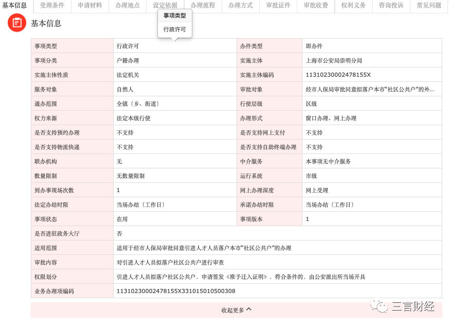
Task: Go to the 办理地点 tab
Action: coord(128,5)
